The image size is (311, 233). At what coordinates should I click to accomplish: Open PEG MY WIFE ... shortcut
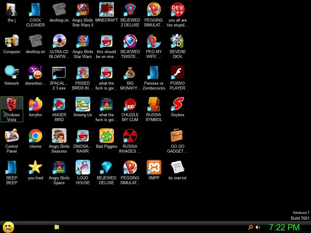tap(154, 46)
